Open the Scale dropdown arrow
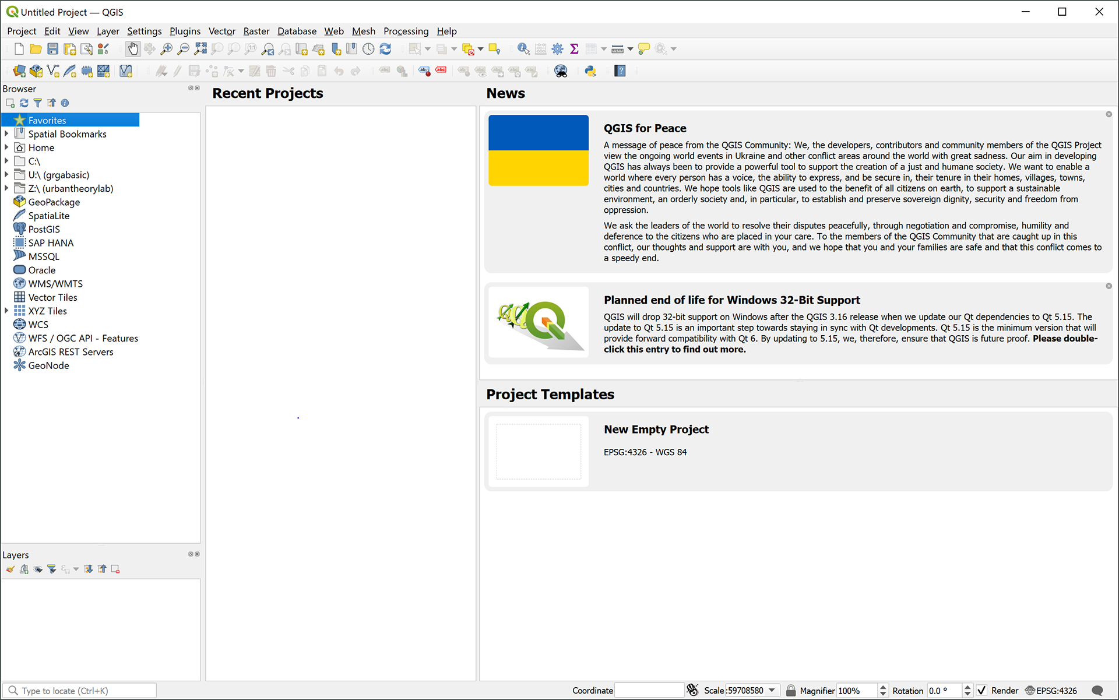The width and height of the screenshot is (1119, 700). [x=772, y=691]
